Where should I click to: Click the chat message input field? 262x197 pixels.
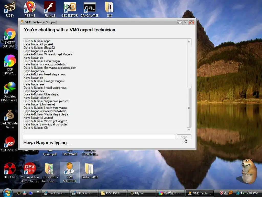click(99, 137)
